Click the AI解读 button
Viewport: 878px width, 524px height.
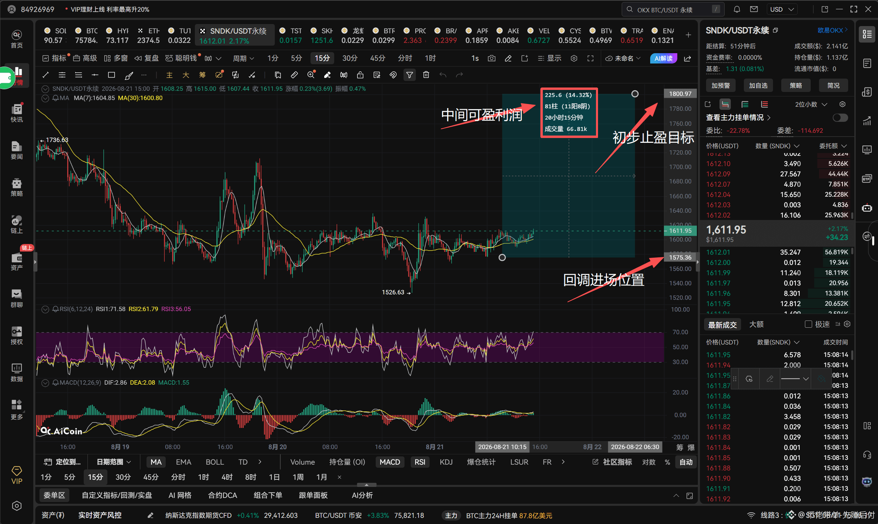[x=663, y=58]
